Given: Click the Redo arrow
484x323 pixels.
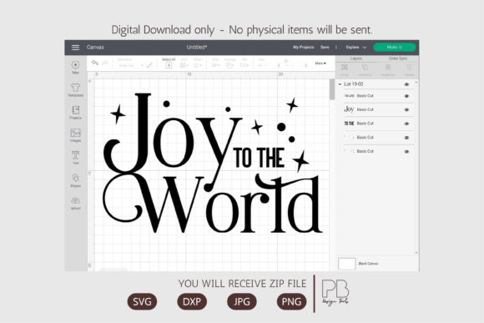Looking at the screenshot, I should 105,63.
